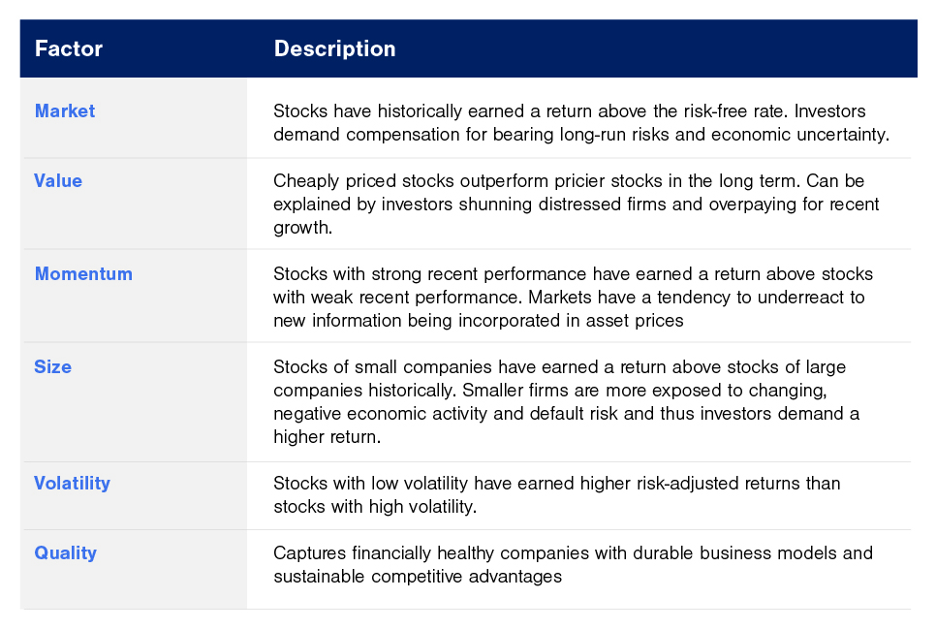936x630 pixels.
Task: Click the Size factor link
Action: (x=52, y=366)
